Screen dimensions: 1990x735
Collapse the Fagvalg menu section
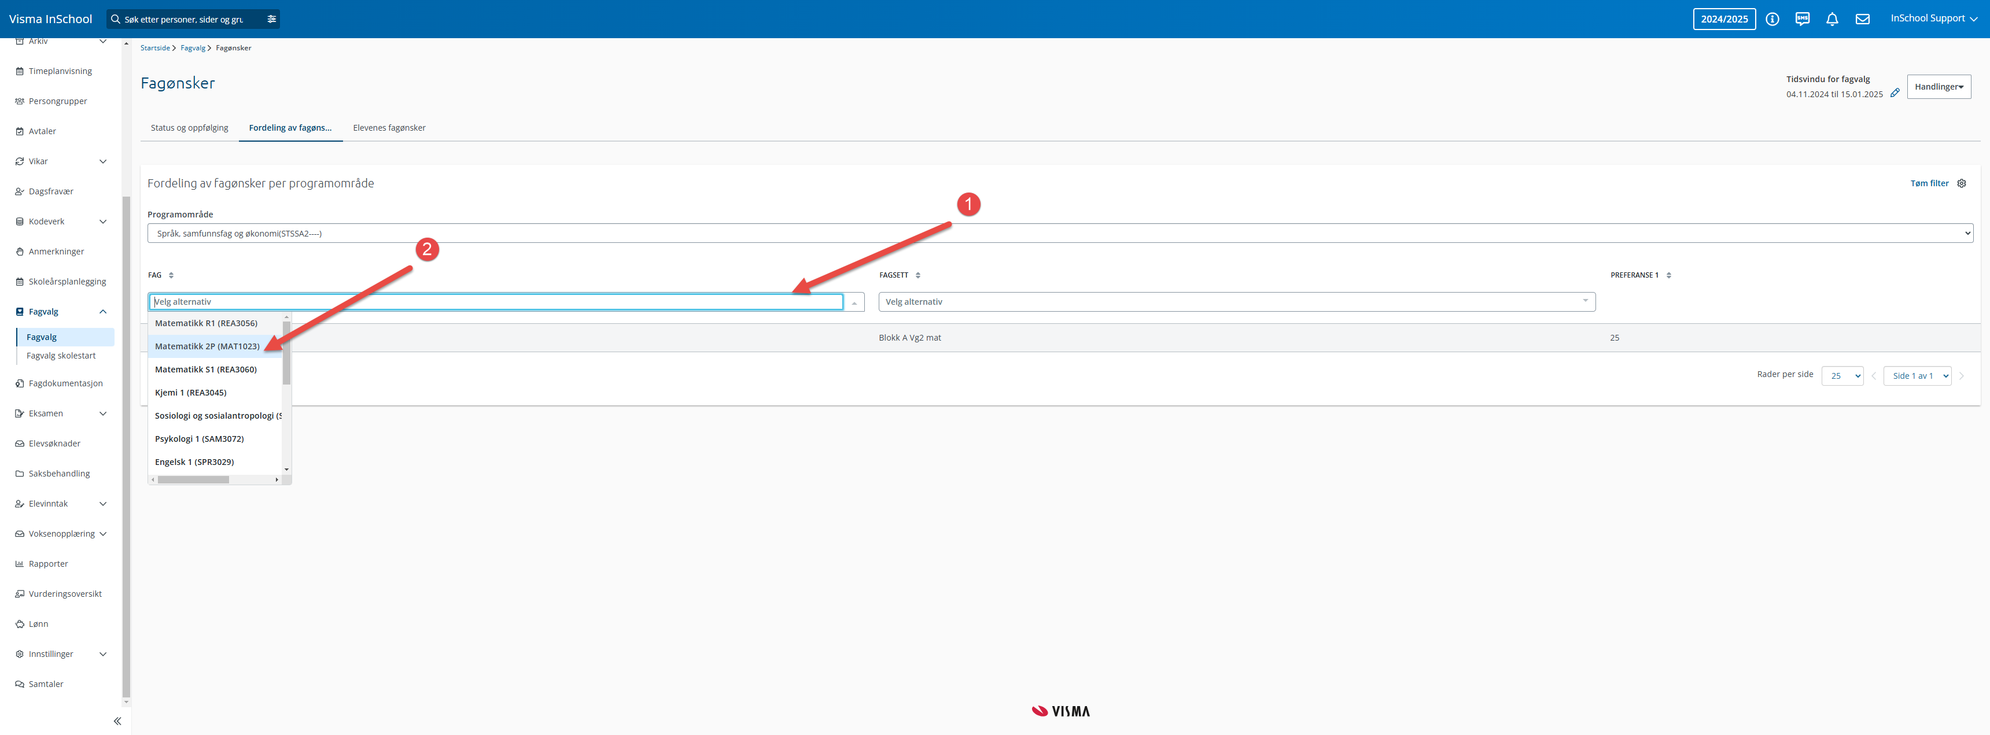coord(103,312)
